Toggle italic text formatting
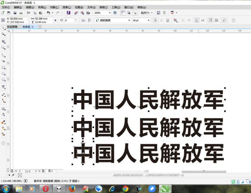Viewport: 251px width, 193px height. coord(161,21)
